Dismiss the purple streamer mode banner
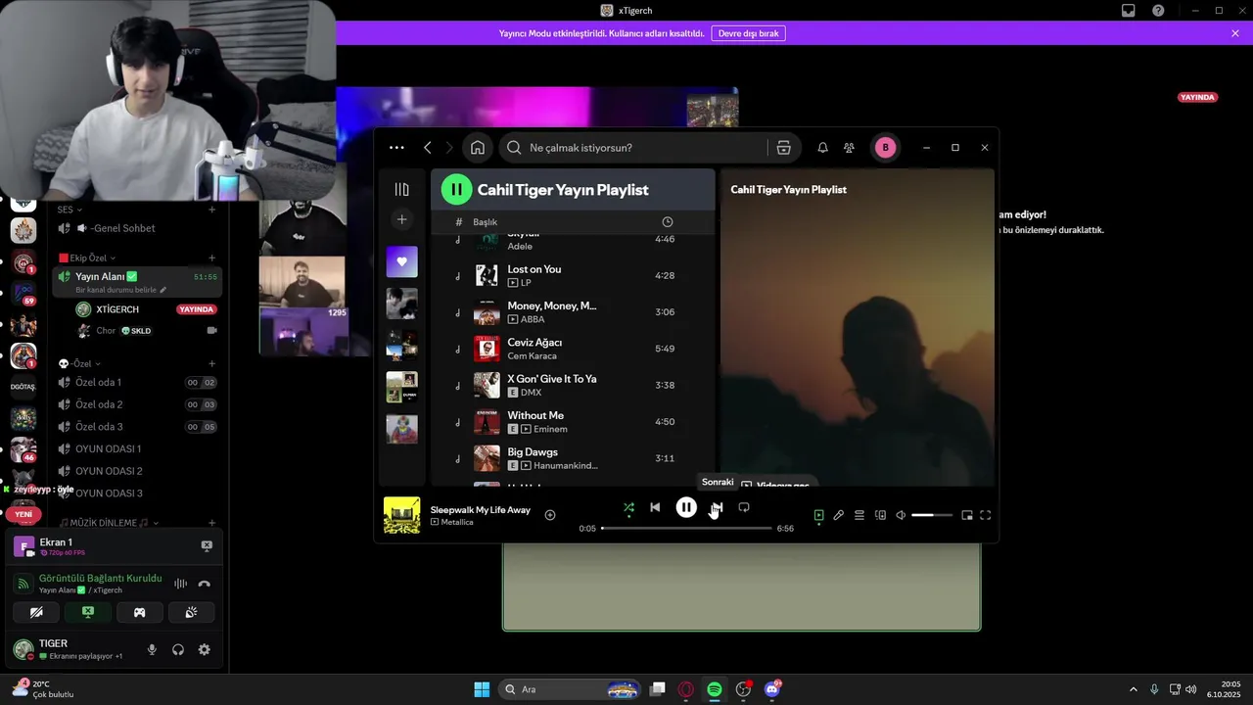The width and height of the screenshot is (1253, 705). point(1235,33)
